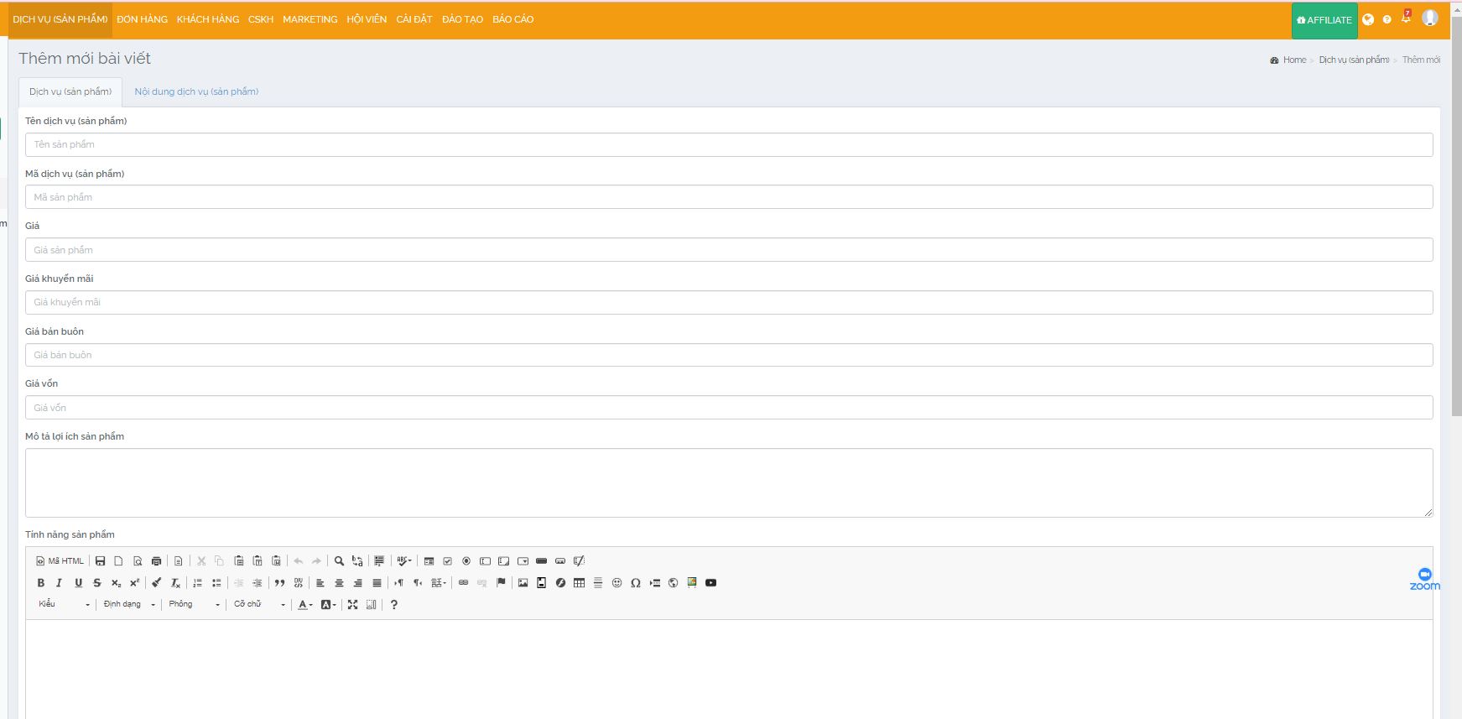Pick text color from editor toolbar
The height and width of the screenshot is (719, 1462).
click(304, 605)
